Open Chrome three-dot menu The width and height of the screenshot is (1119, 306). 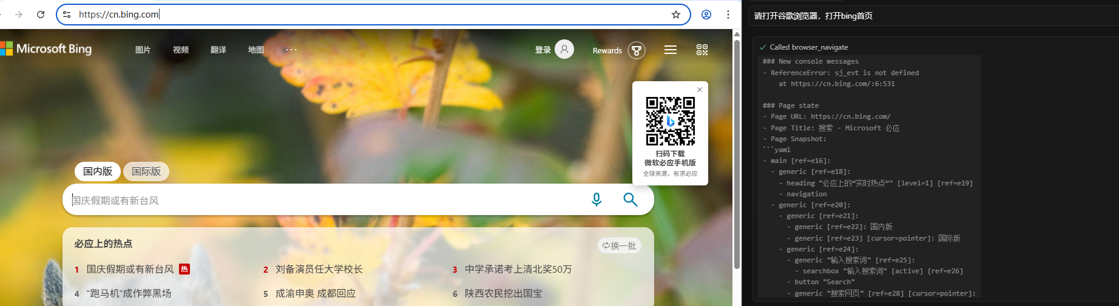pyautogui.click(x=728, y=15)
